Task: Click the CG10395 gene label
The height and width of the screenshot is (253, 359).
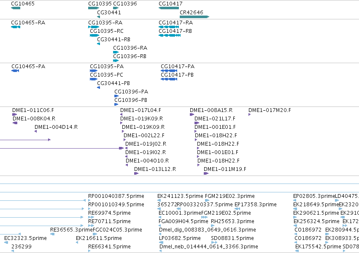Action: (x=100, y=4)
